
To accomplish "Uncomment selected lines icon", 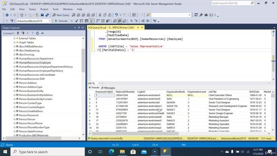I will pos(136,21).
